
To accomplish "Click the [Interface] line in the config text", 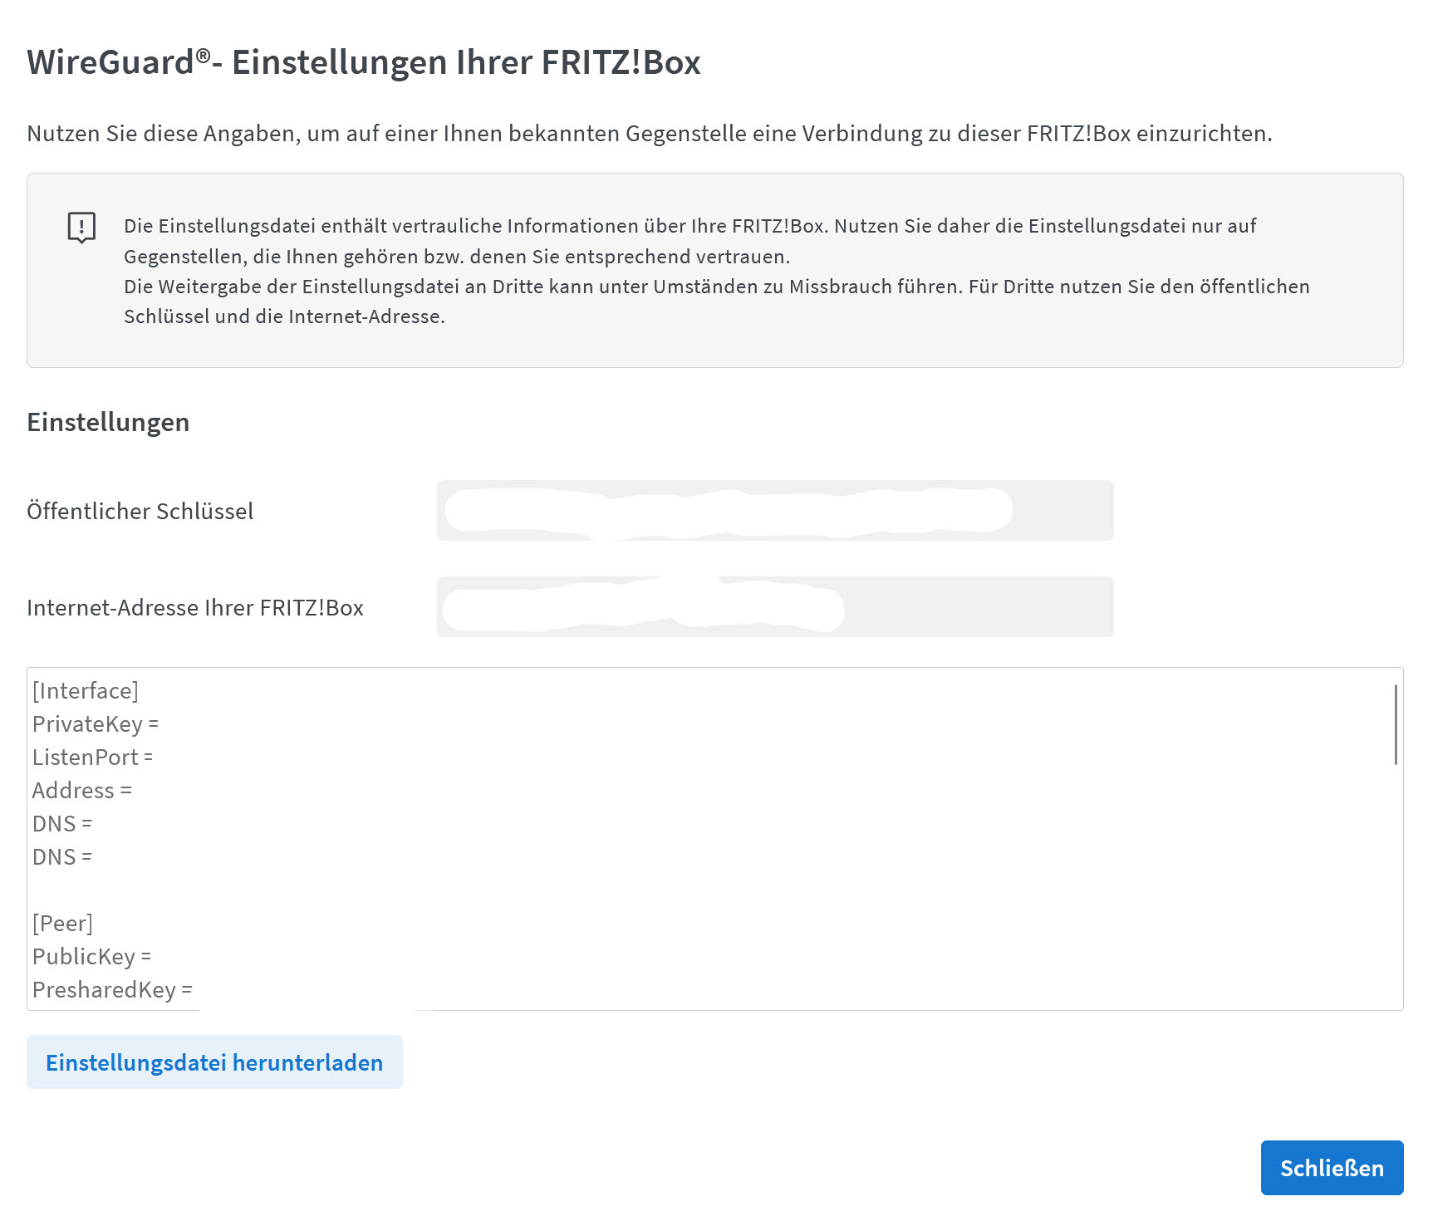I will [86, 691].
